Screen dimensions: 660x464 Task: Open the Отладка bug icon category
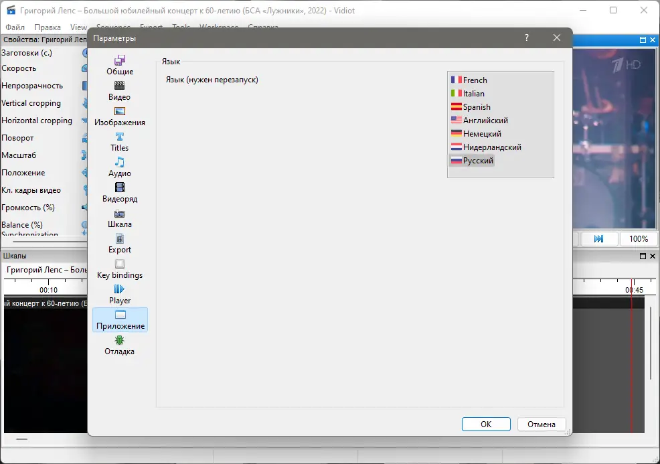tap(120, 345)
